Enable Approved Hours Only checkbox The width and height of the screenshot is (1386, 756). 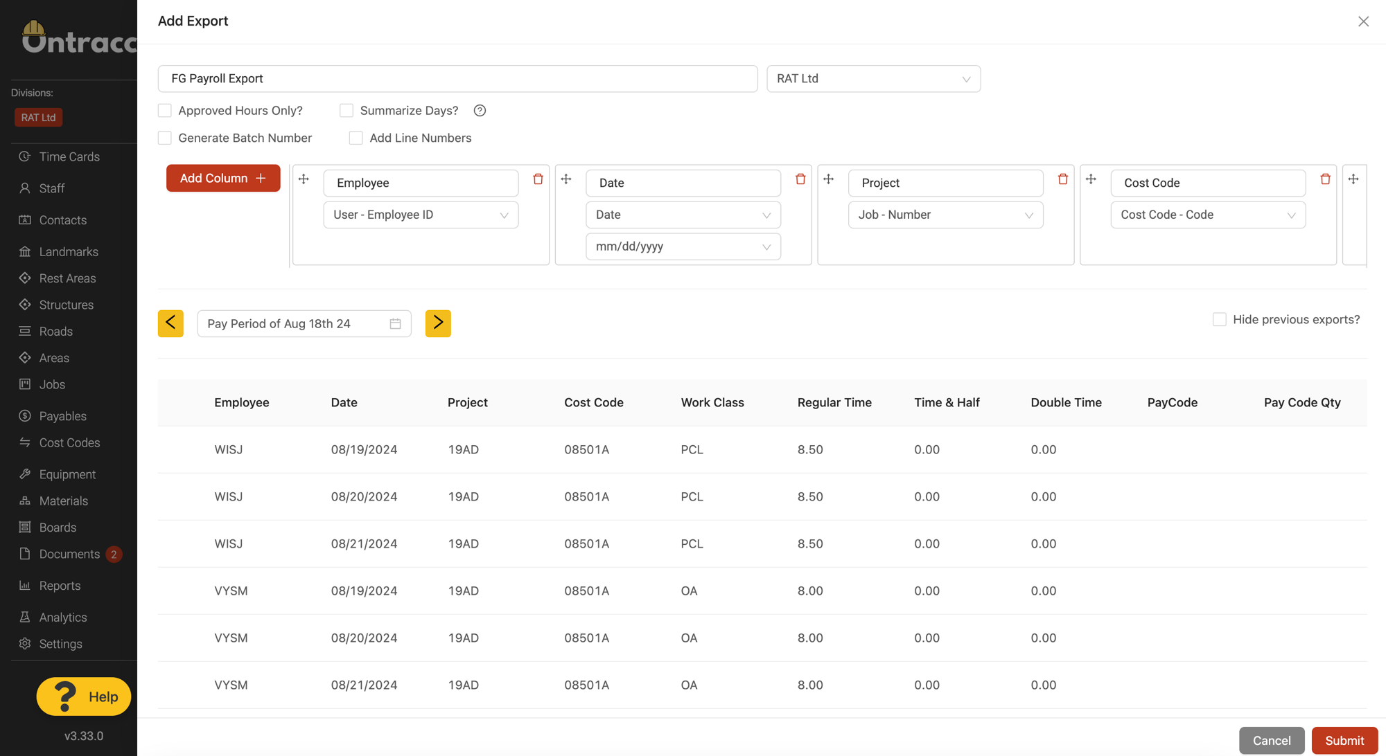pos(164,111)
